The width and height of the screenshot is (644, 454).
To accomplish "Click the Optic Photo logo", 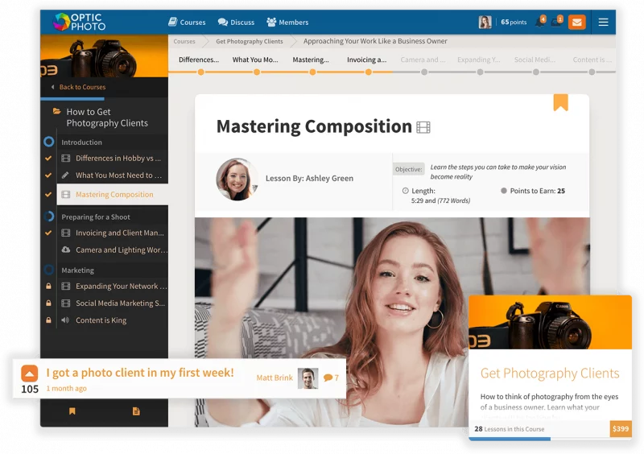I will tap(79, 22).
